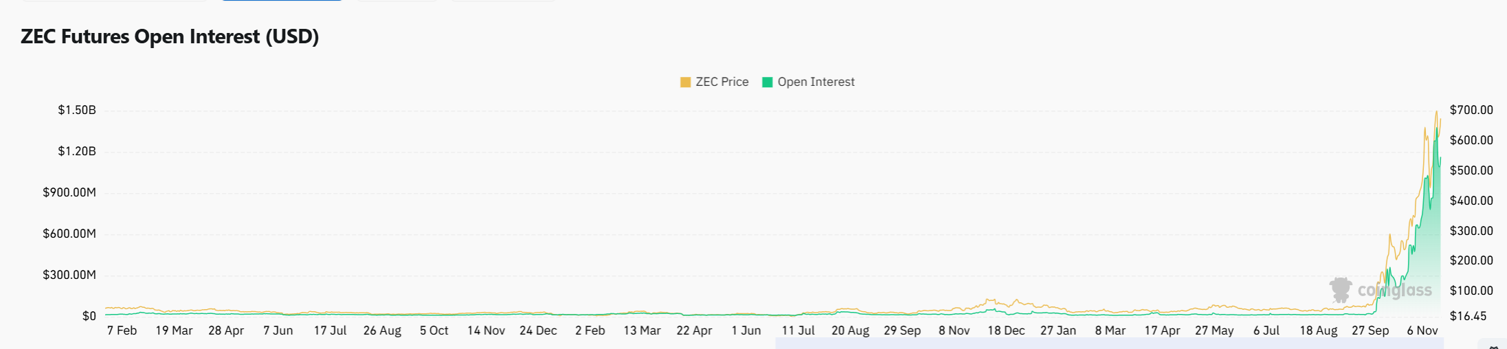This screenshot has height=349, width=1507.
Task: Click the blue-highlighted tab at top
Action: coord(282,1)
